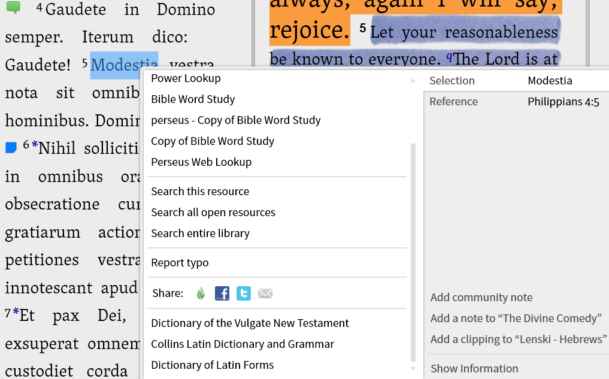
Task: Click the word obsecratione in Latin text
Action: pyautogui.click(x=53, y=204)
